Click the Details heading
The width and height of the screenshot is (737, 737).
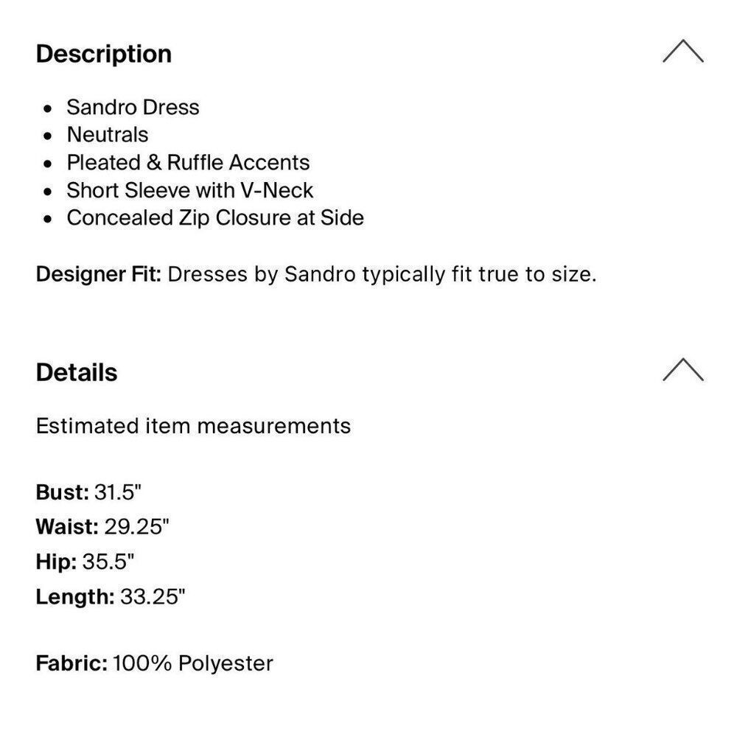76,372
